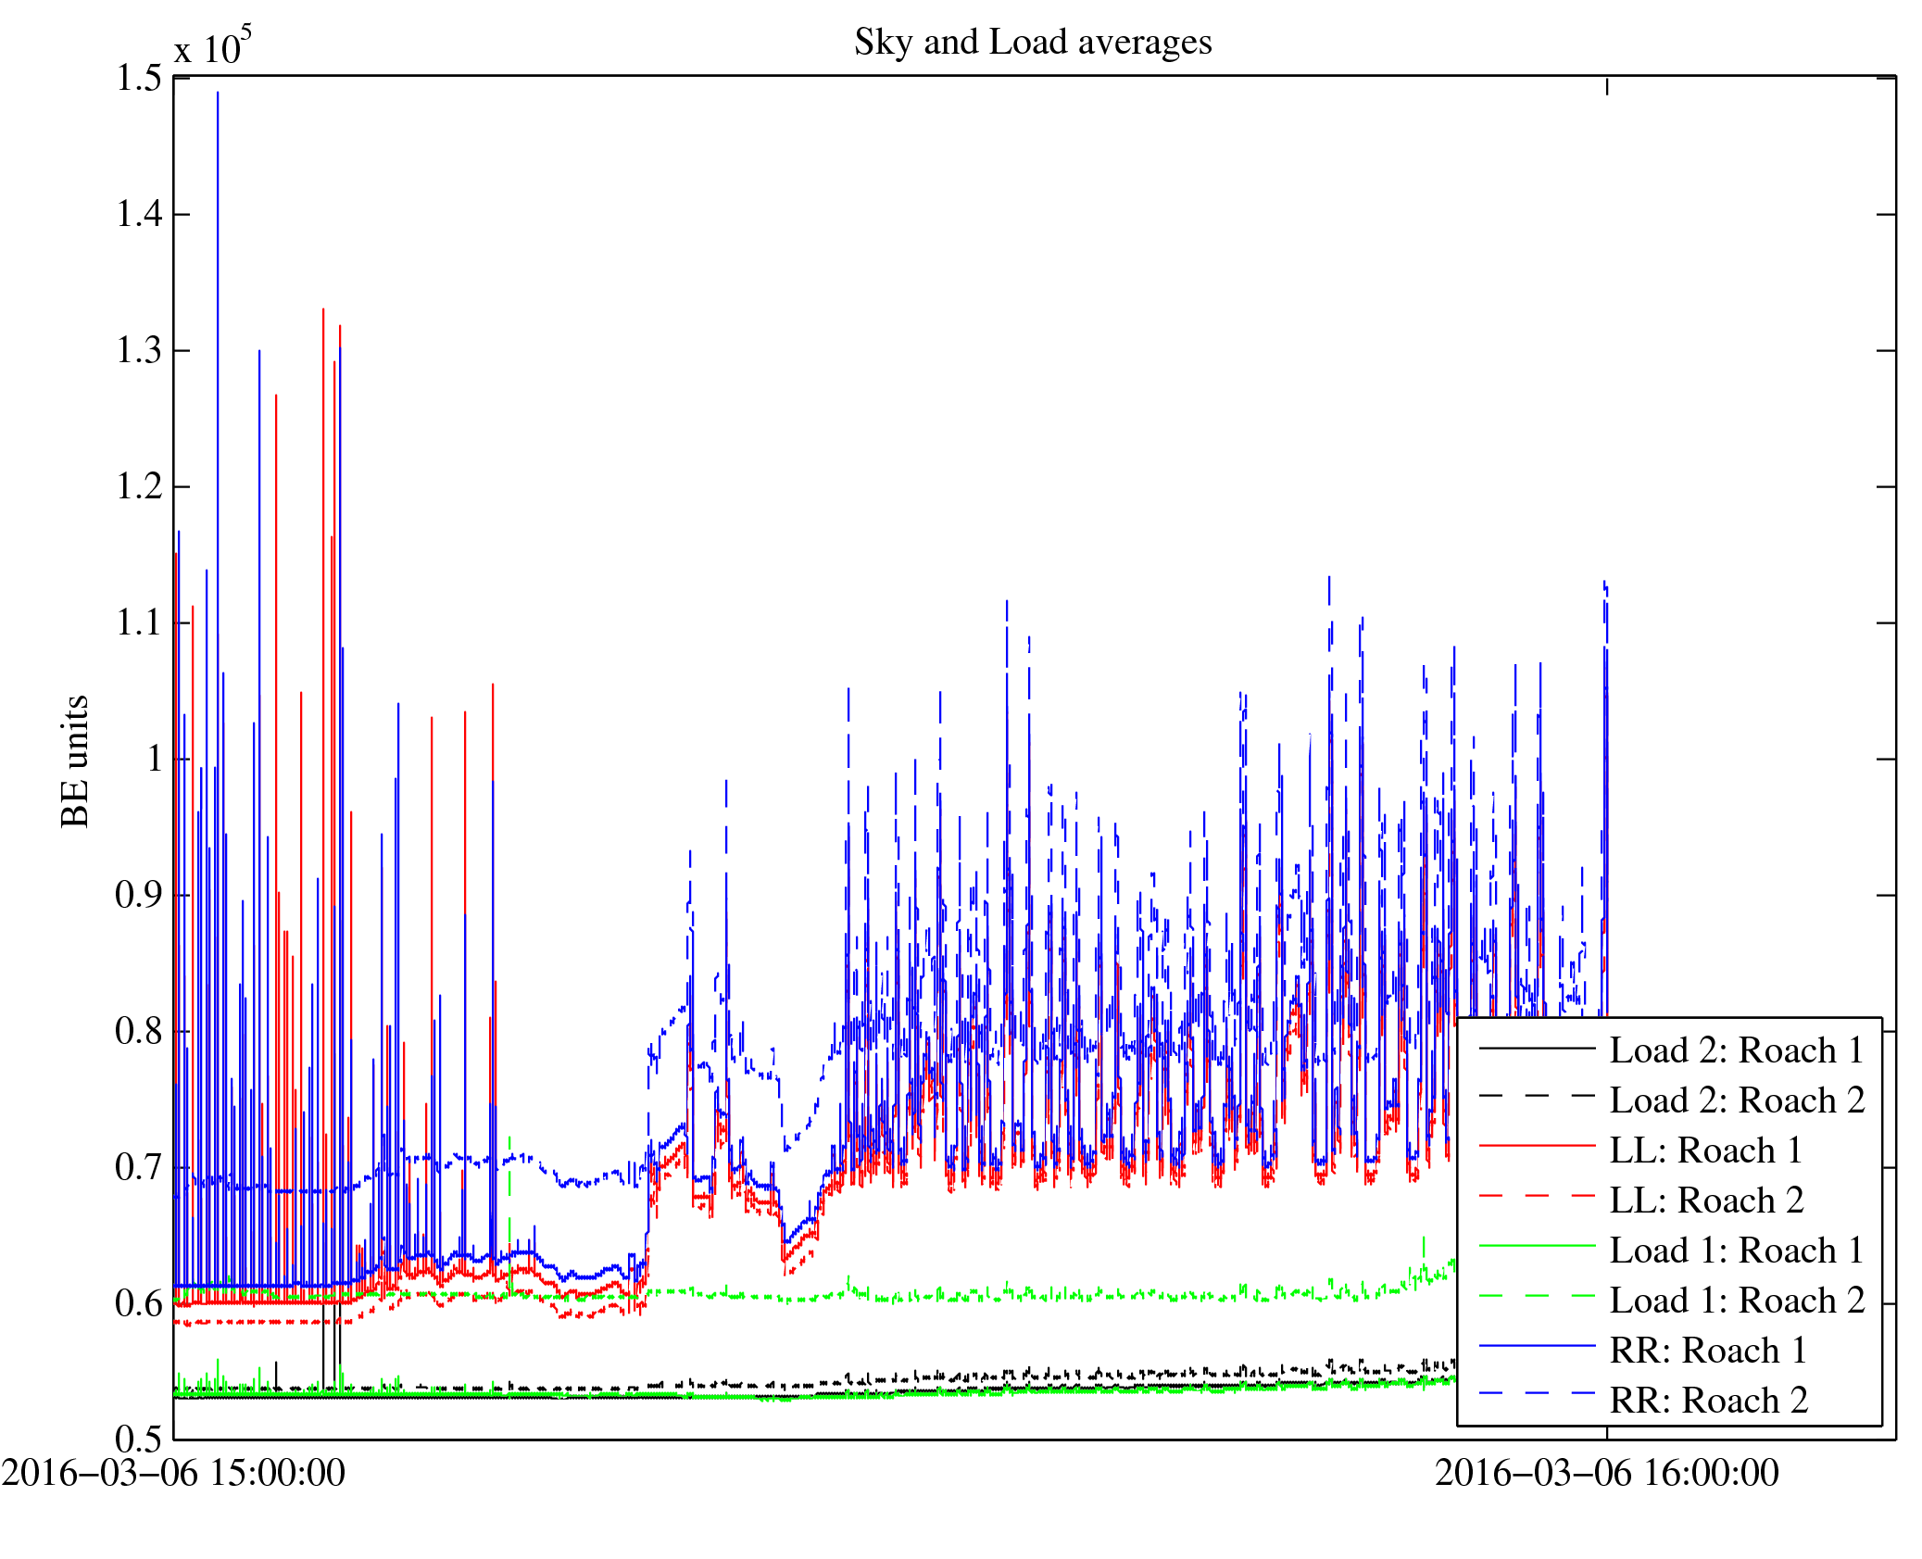The height and width of the screenshot is (1559, 1922).
Task: Click the blue dashed line sample in legend
Action: pyautogui.click(x=1537, y=1393)
